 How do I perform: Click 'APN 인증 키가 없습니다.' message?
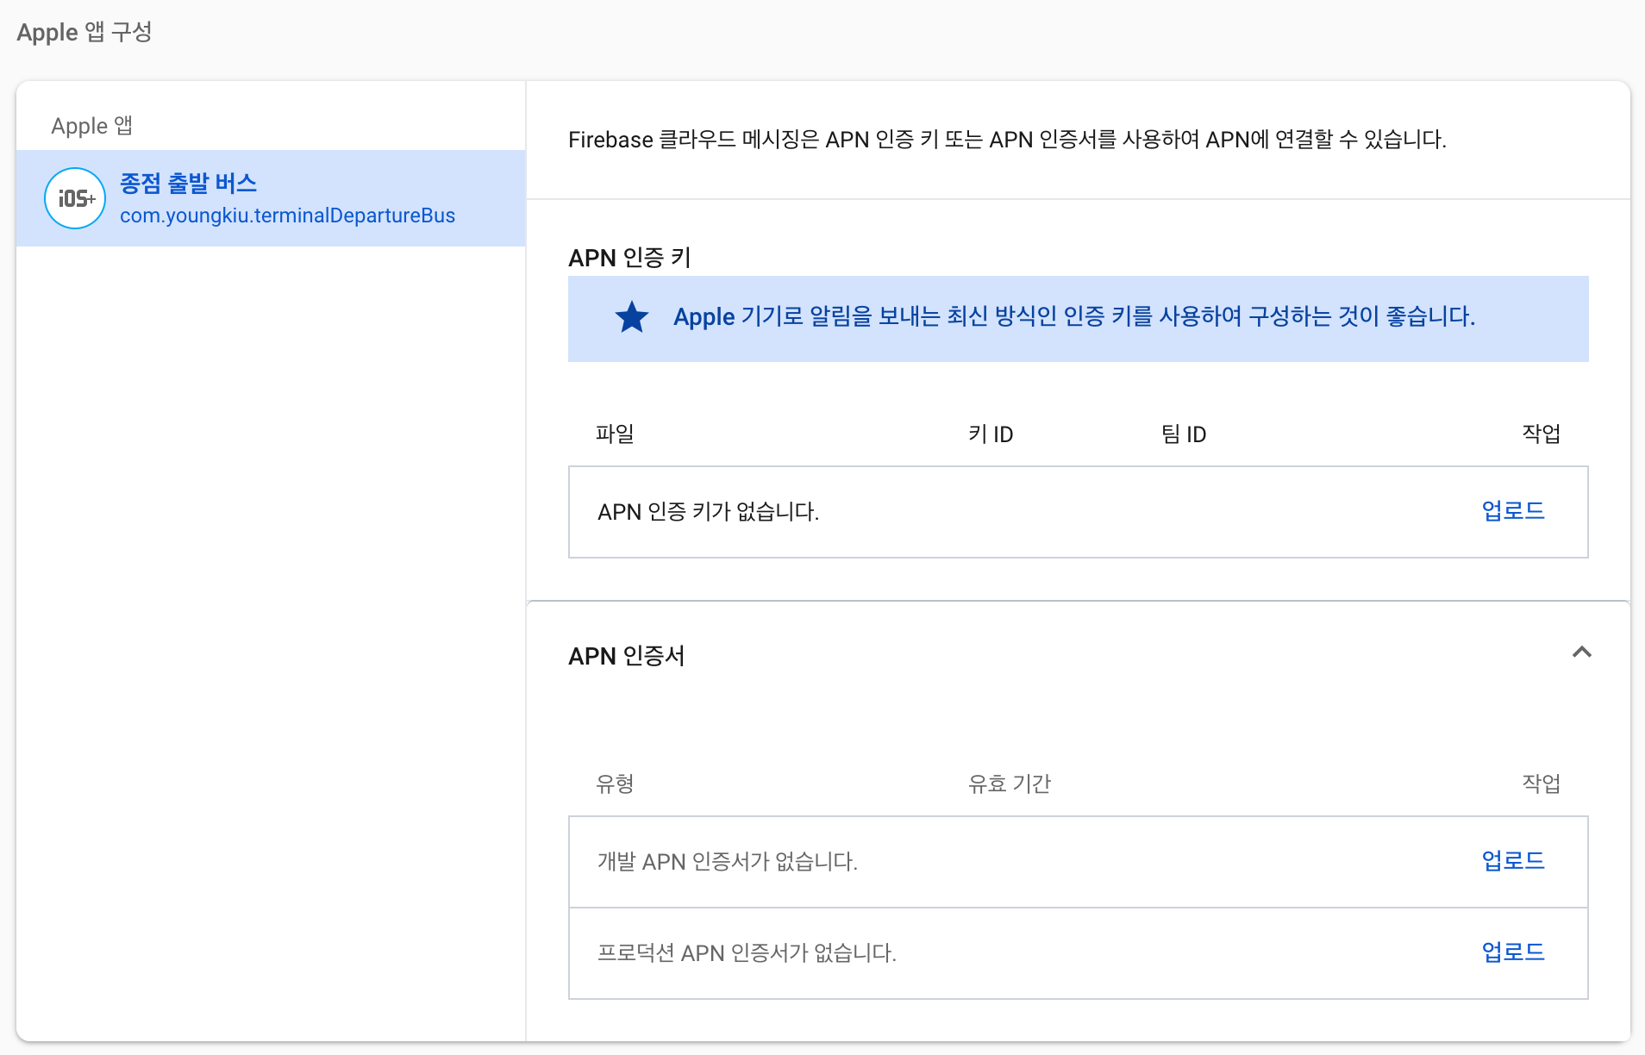tap(709, 512)
